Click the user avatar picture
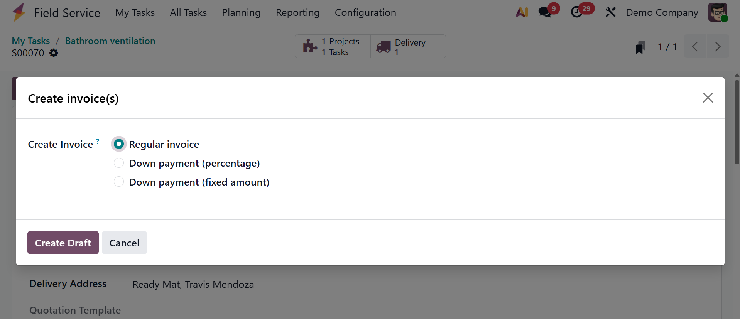 click(x=718, y=12)
